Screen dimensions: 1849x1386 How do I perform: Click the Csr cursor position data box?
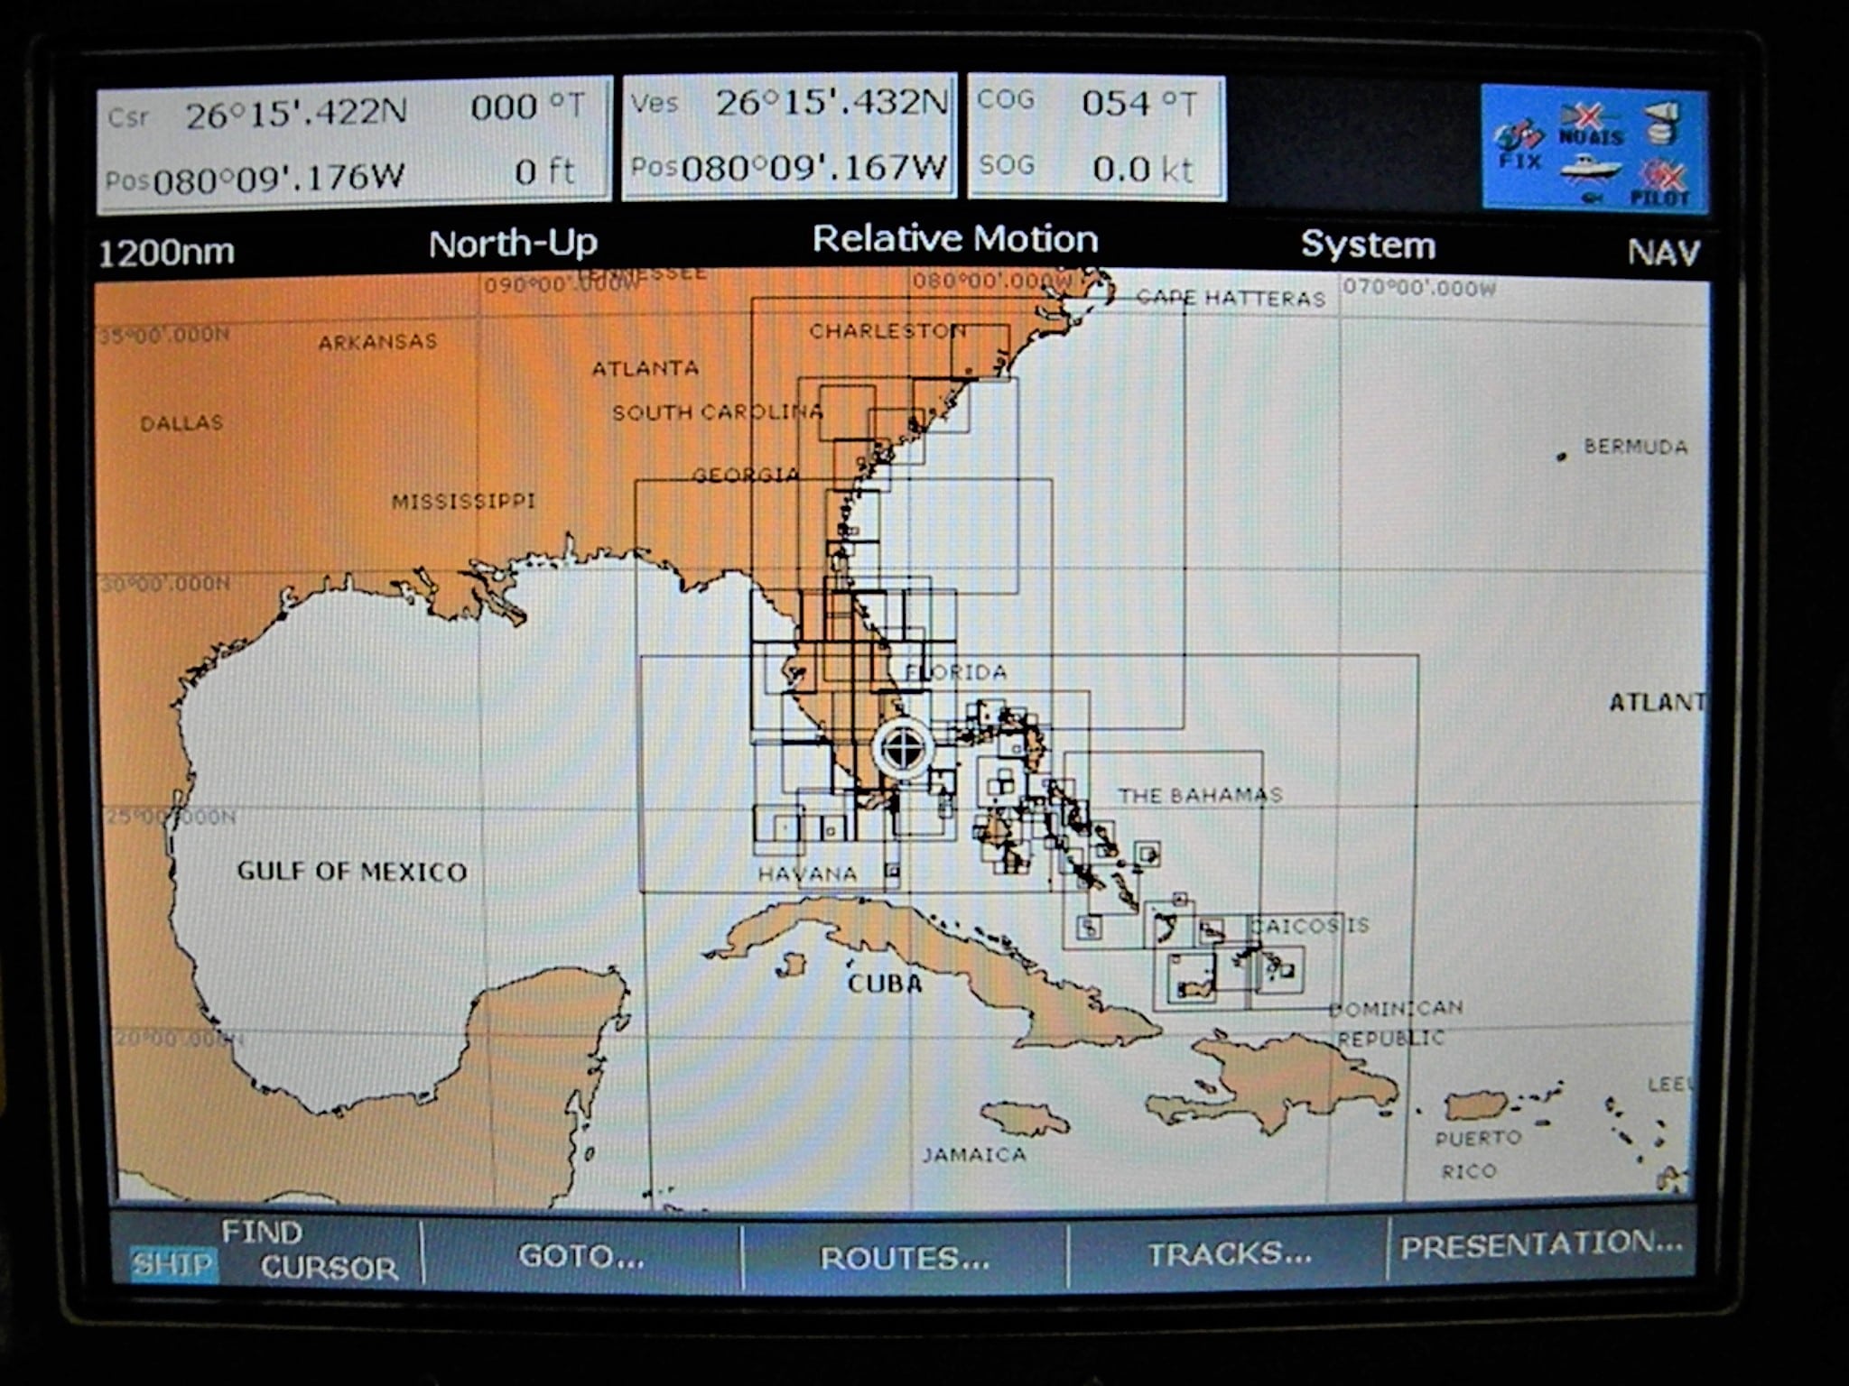[x=354, y=144]
